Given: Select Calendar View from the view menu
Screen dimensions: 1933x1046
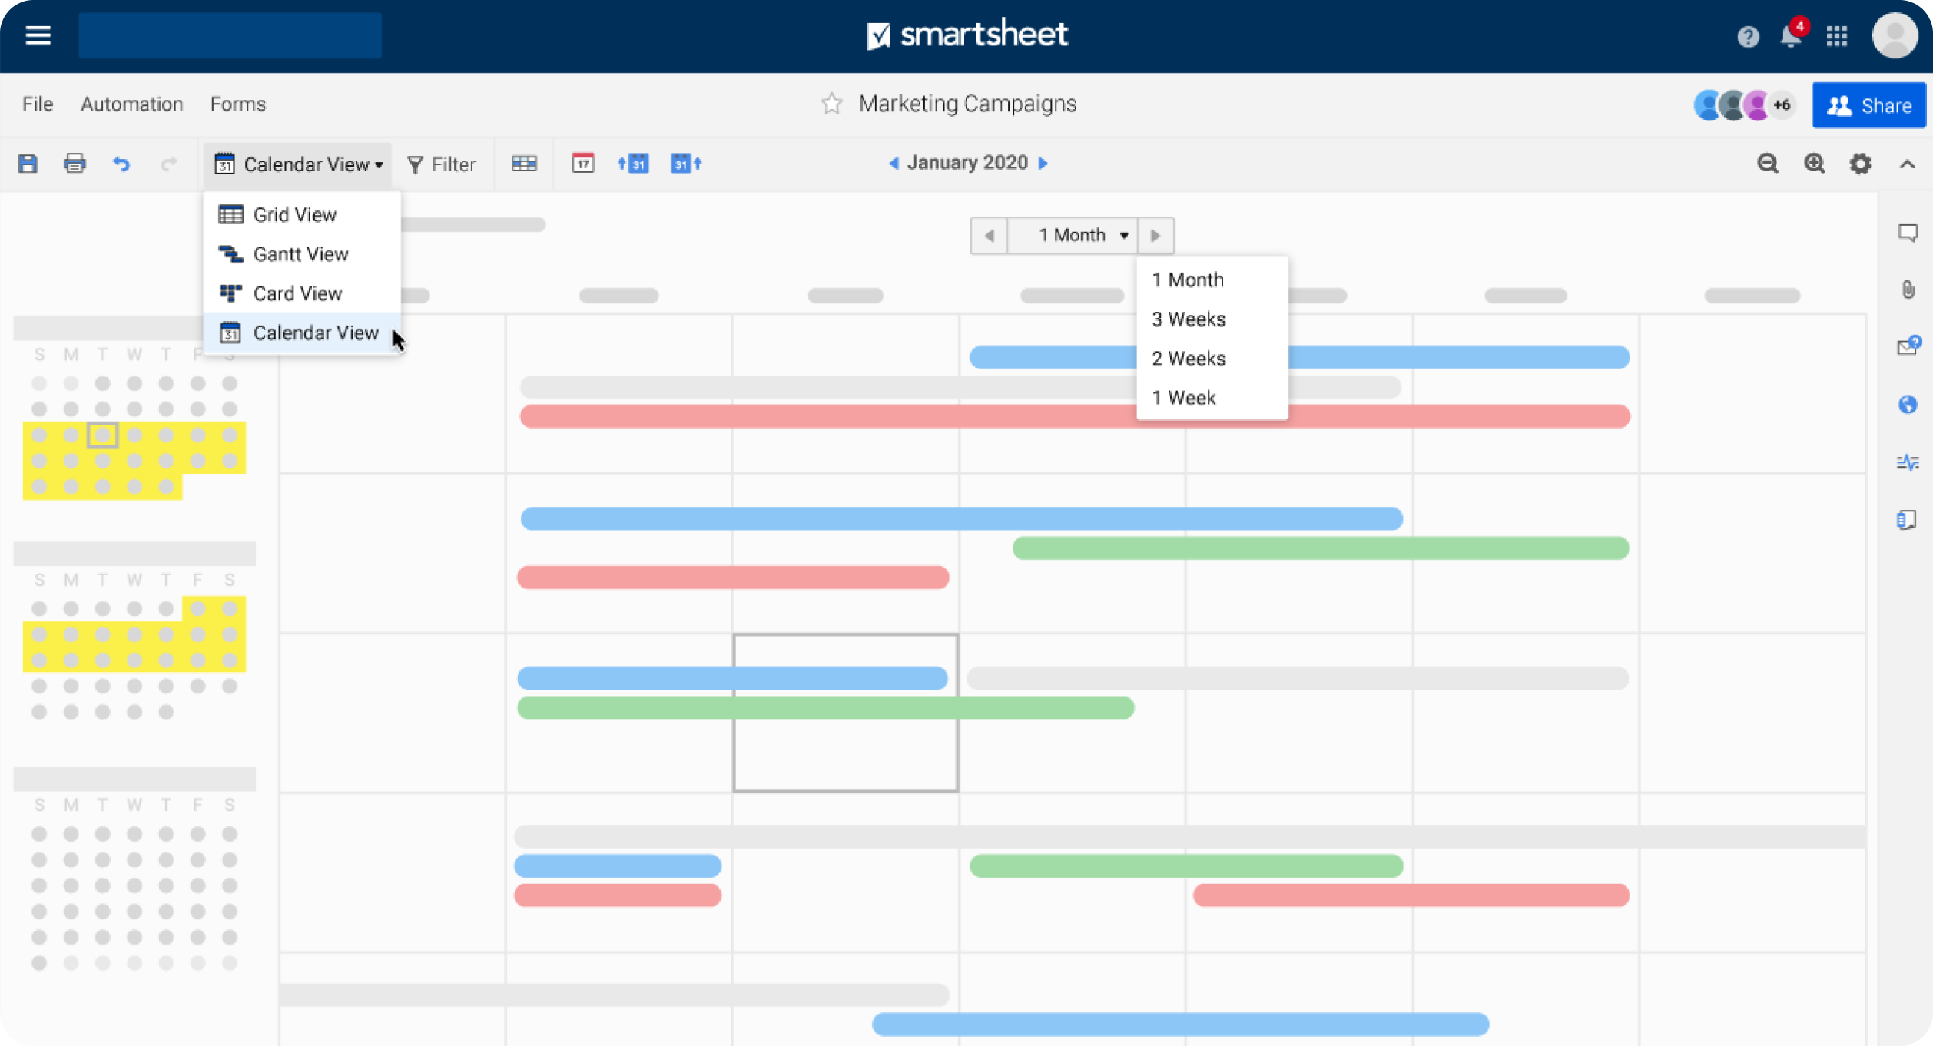Looking at the screenshot, I should 302,333.
